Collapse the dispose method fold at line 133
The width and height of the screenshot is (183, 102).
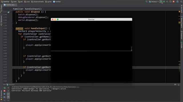coord(12,12)
